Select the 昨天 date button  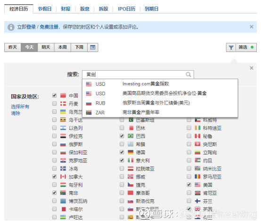pyautogui.click(x=13, y=47)
